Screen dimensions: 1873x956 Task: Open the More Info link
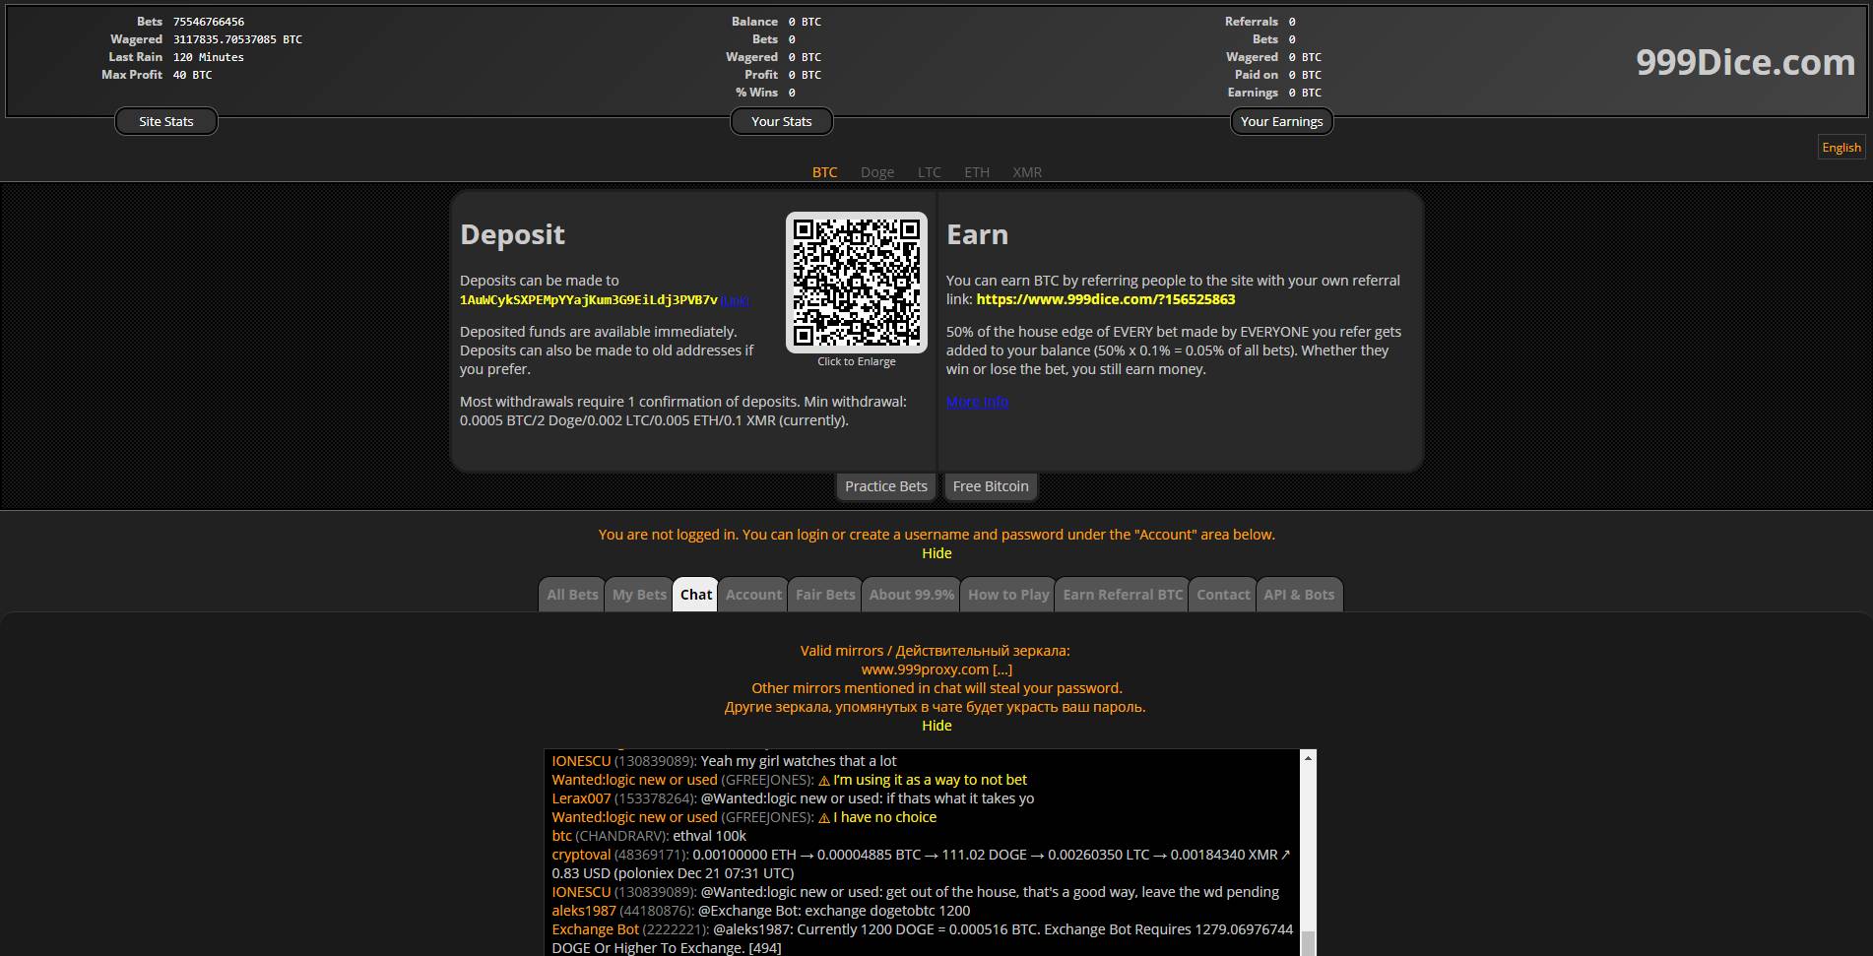point(977,402)
